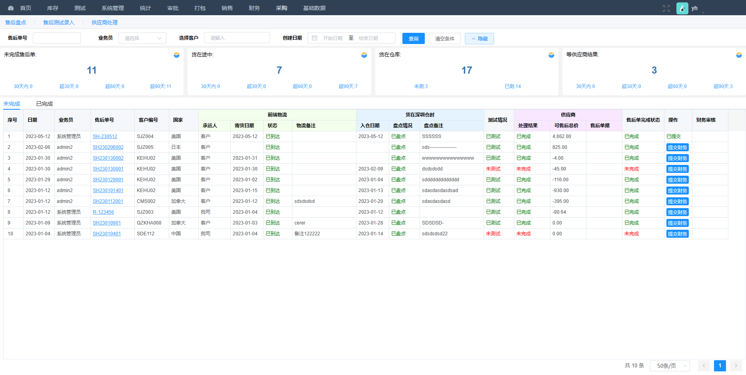The width and height of the screenshot is (746, 375).
Task: Open order link SH230112001
Action: click(108, 201)
